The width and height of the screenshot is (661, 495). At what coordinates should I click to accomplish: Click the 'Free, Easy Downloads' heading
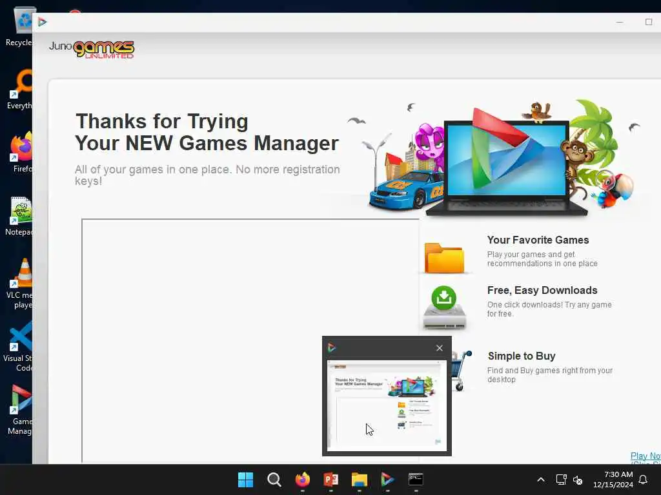(x=542, y=291)
